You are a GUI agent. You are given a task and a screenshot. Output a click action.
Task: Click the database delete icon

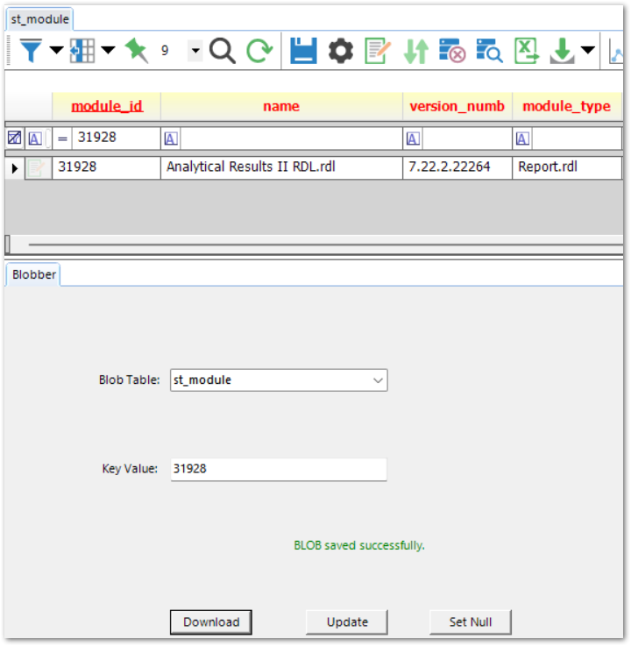[452, 51]
